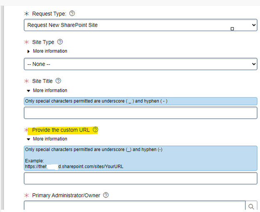The width and height of the screenshot is (260, 212).
Task: Click the Site Title label
Action: tap(42, 81)
